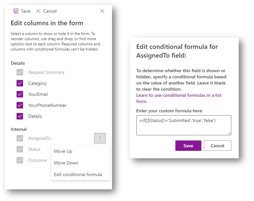The height and width of the screenshot is (201, 254).
Task: Click the Save floppy disk icon
Action: pyautogui.click(x=16, y=11)
